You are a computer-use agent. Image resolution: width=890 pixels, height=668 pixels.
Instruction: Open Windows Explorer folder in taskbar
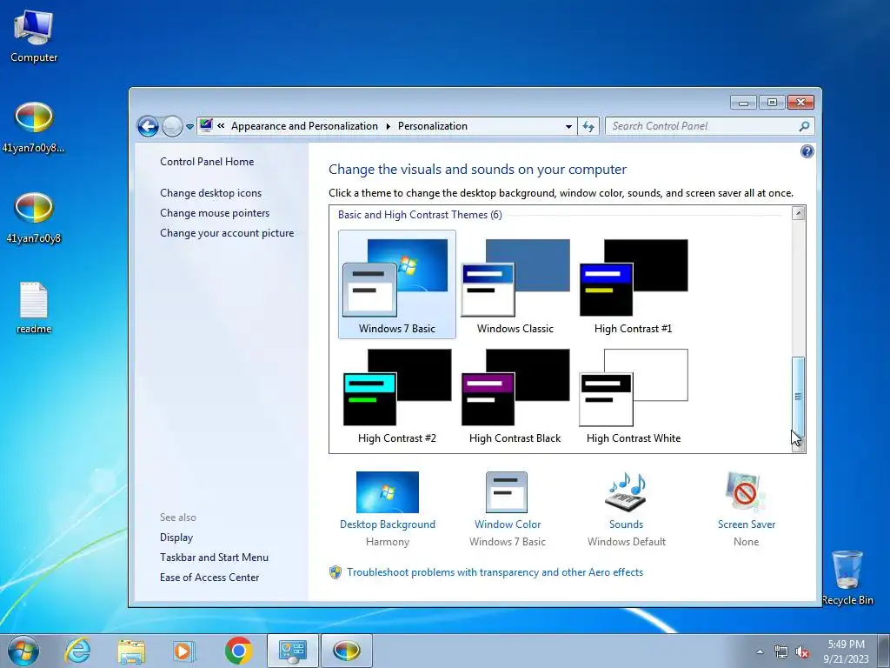[x=131, y=651]
